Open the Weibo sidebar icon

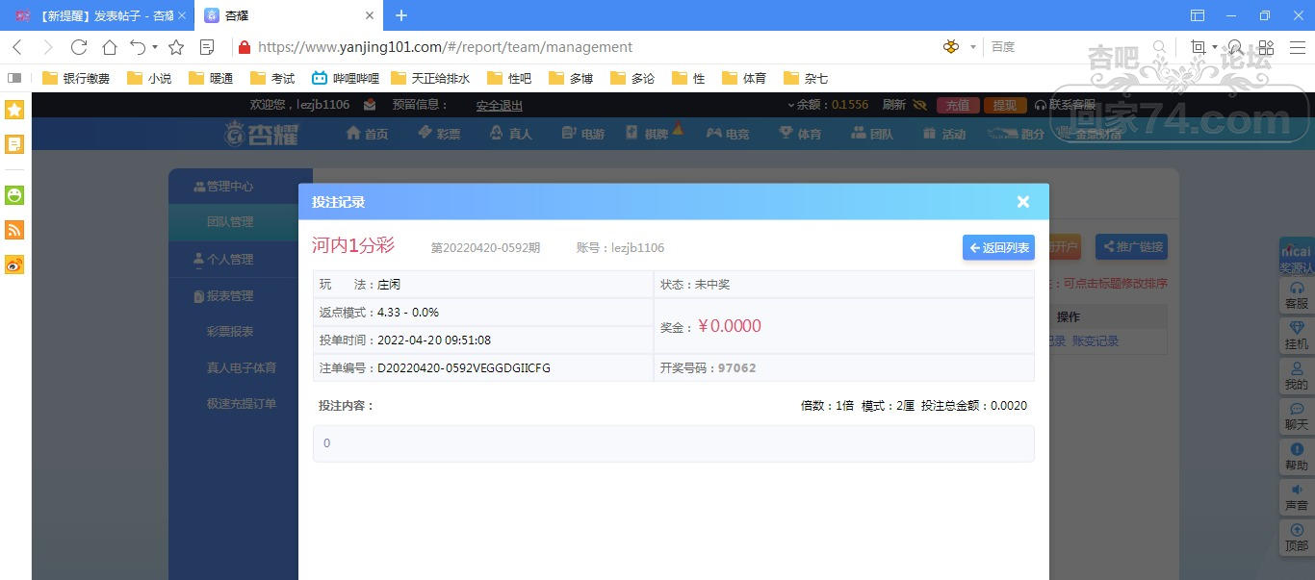(x=14, y=265)
